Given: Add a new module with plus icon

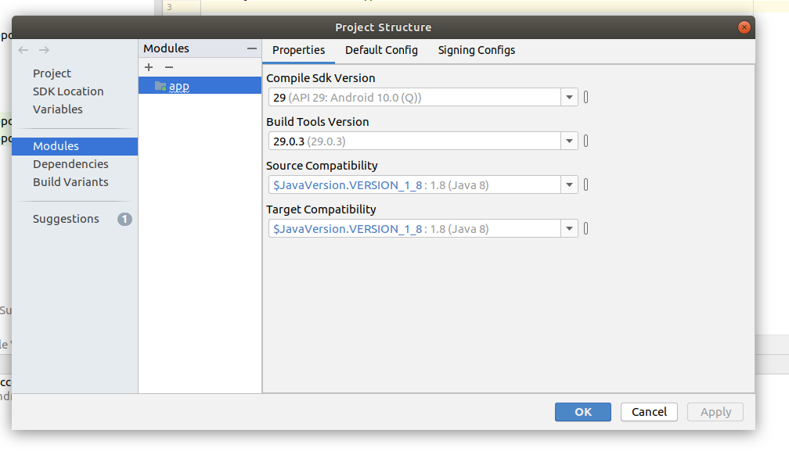Looking at the screenshot, I should (x=149, y=67).
